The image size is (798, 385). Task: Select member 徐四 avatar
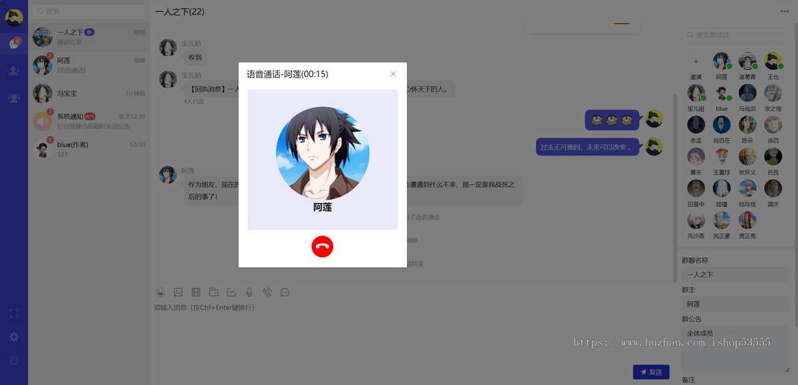tap(773, 125)
